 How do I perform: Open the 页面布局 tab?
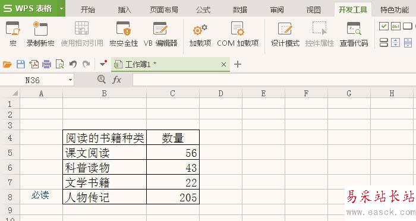point(163,10)
